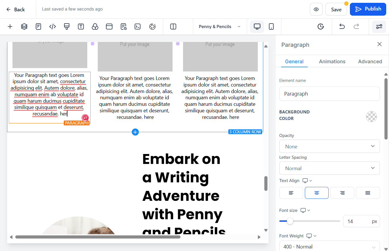Switch to the Advanced tab
Image resolution: width=389 pixels, height=251 pixels.
coord(370,62)
